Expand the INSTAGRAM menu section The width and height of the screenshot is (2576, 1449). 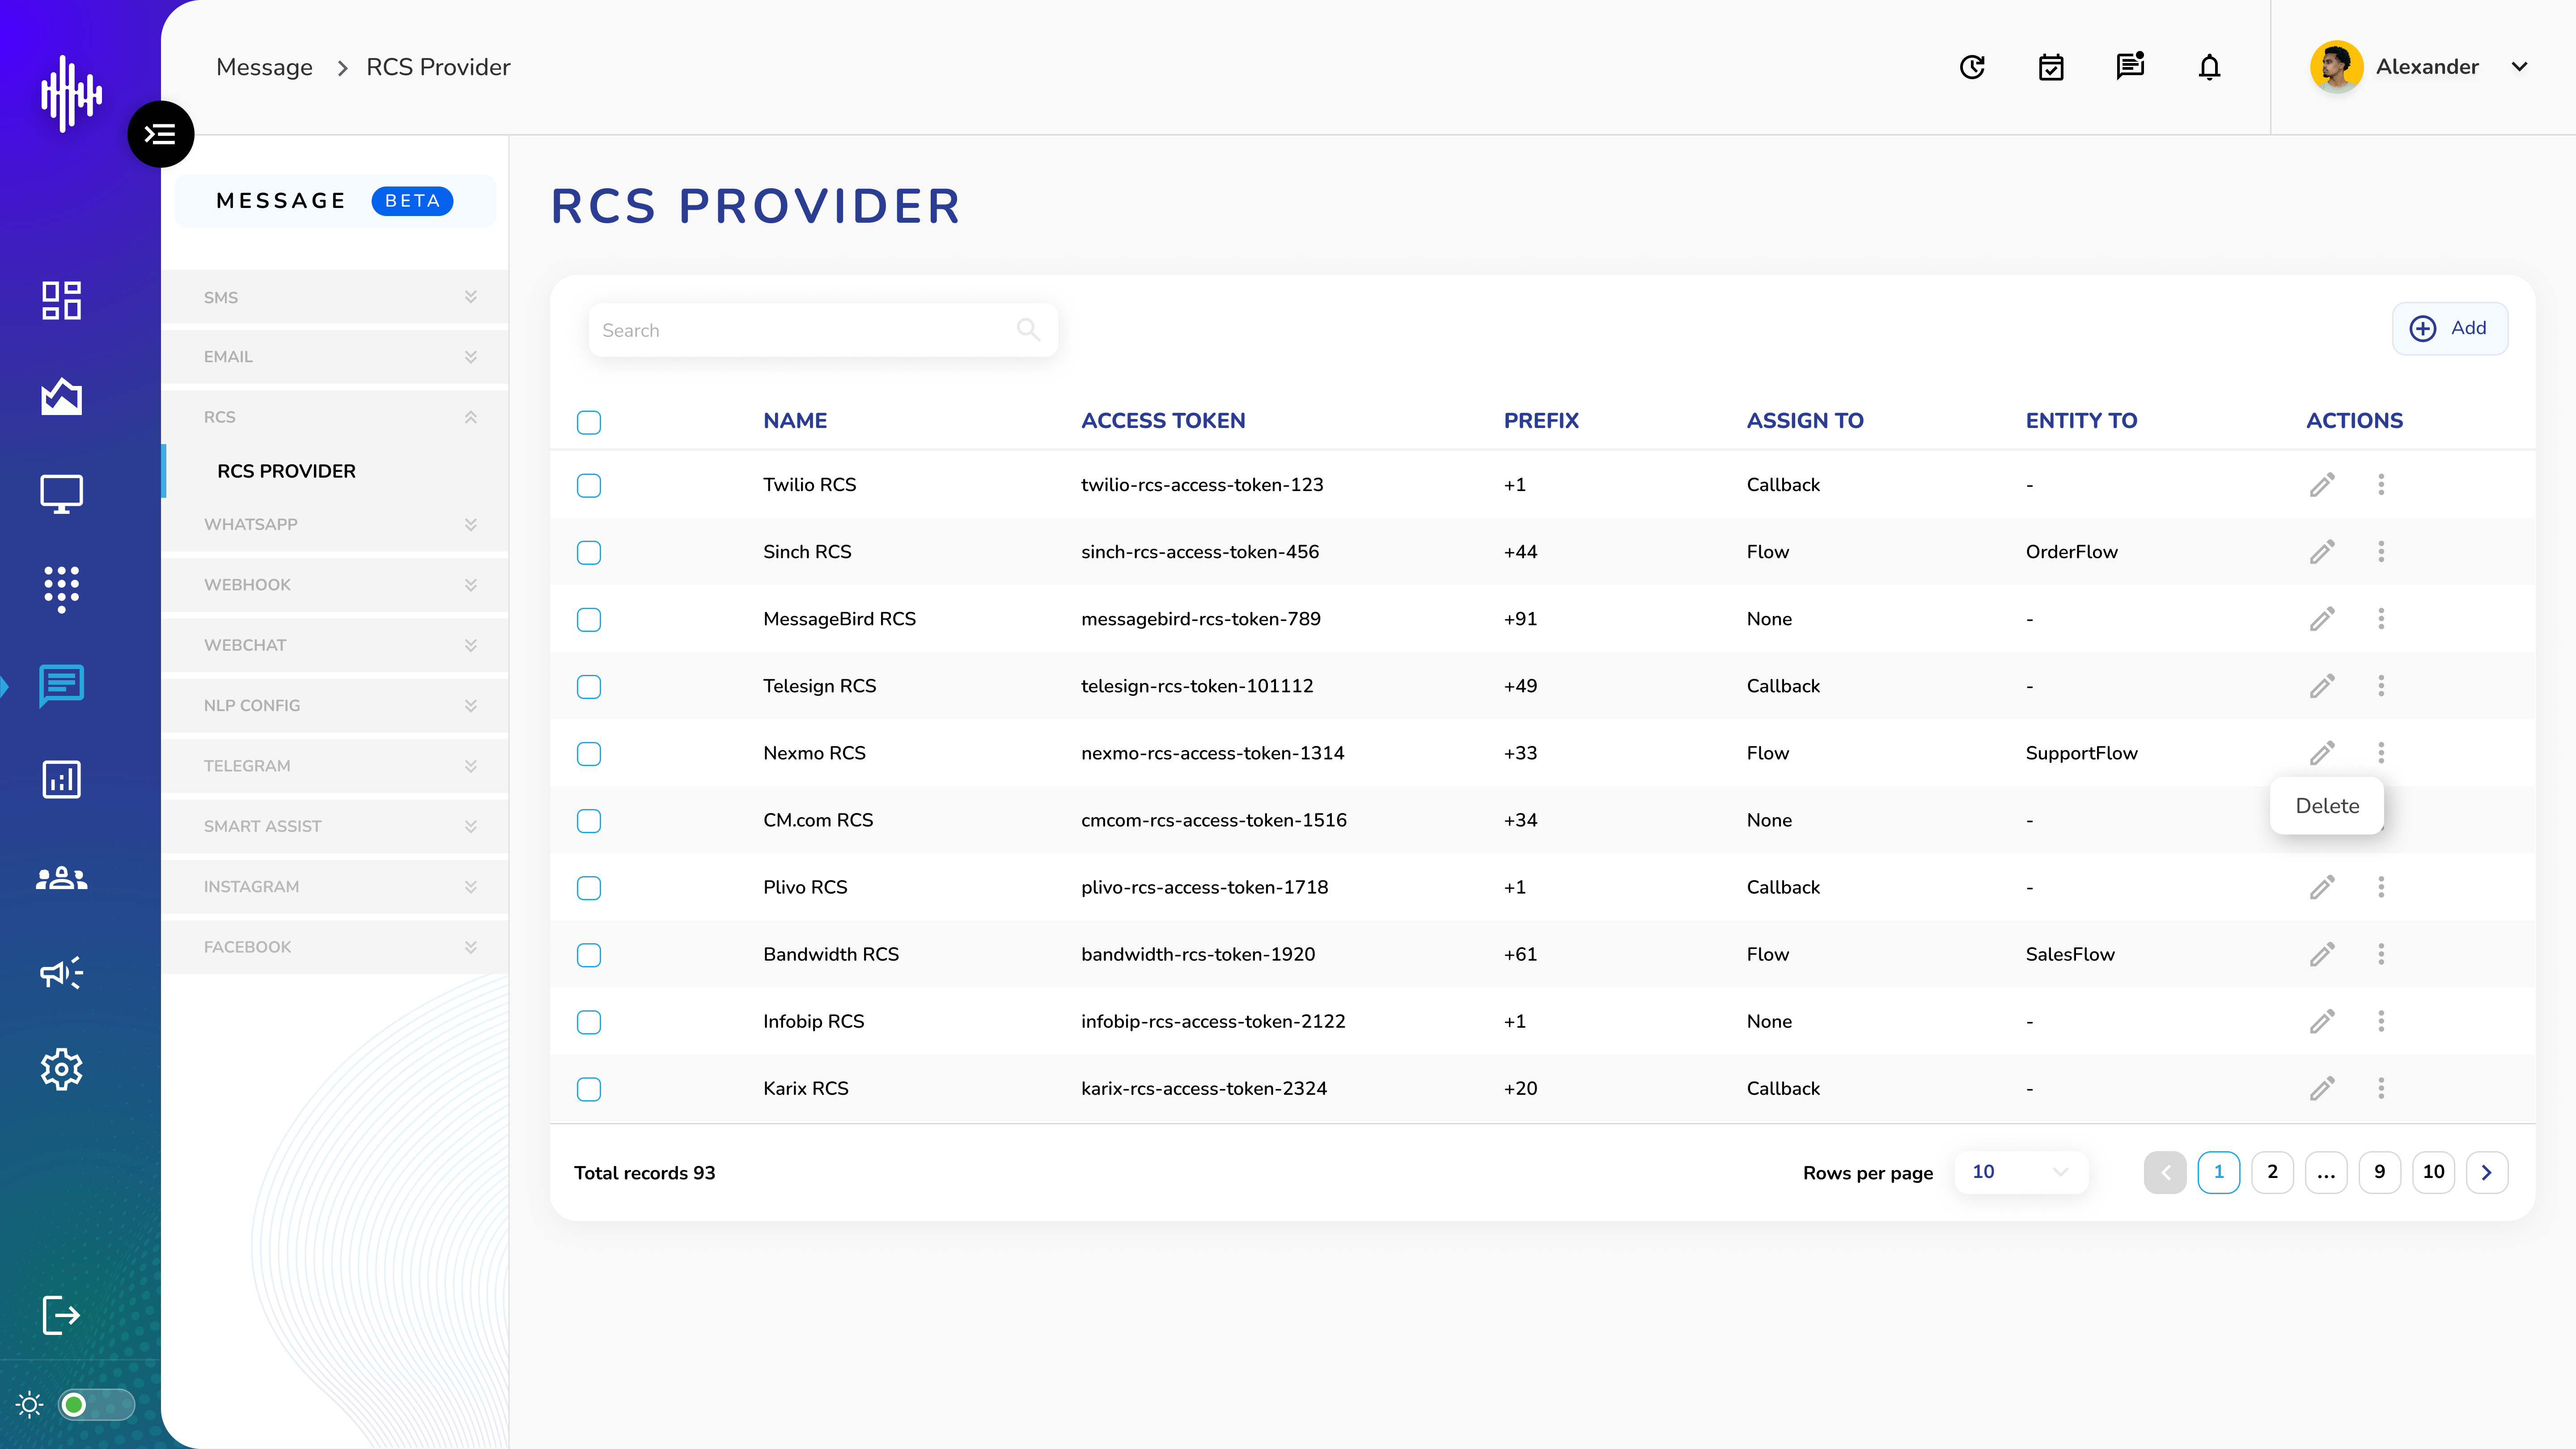click(335, 886)
